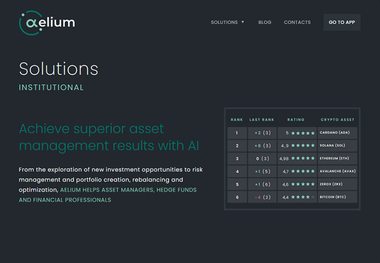
Task: Click the Rating column header
Action: tap(296, 120)
